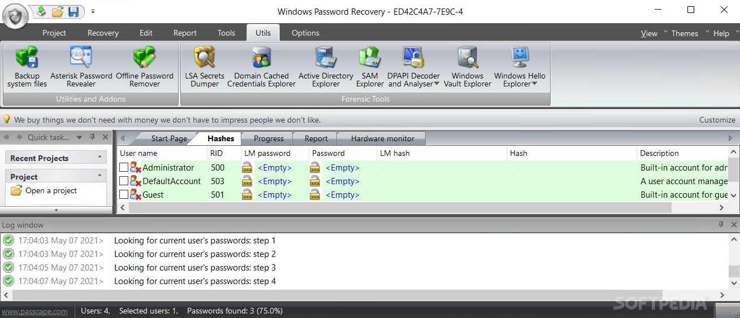Click the log window vertical scrollbar thumb

tap(734, 271)
